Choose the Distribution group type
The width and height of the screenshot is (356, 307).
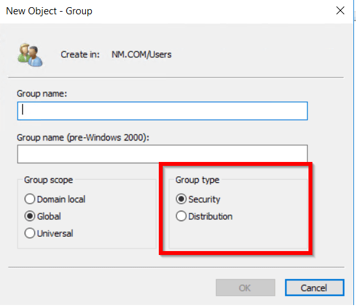pyautogui.click(x=181, y=216)
